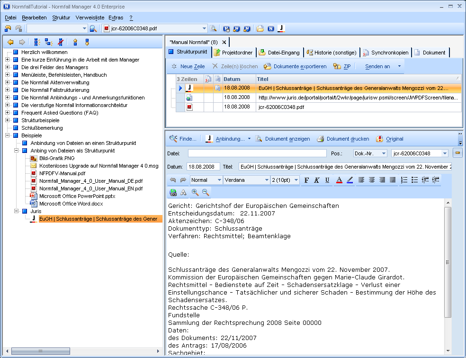
Task: Click the Dokument anzeigen button
Action: coord(283,139)
